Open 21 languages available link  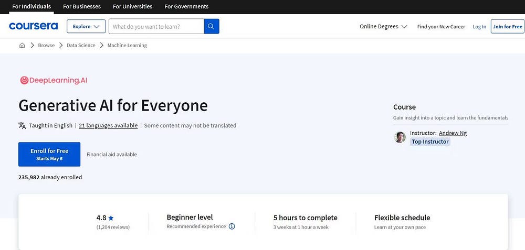tap(108, 126)
